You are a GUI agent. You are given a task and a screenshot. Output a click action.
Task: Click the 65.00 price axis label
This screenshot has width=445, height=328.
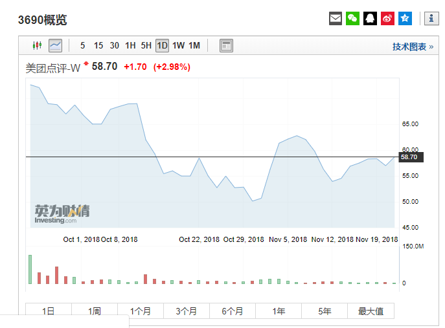pos(410,124)
